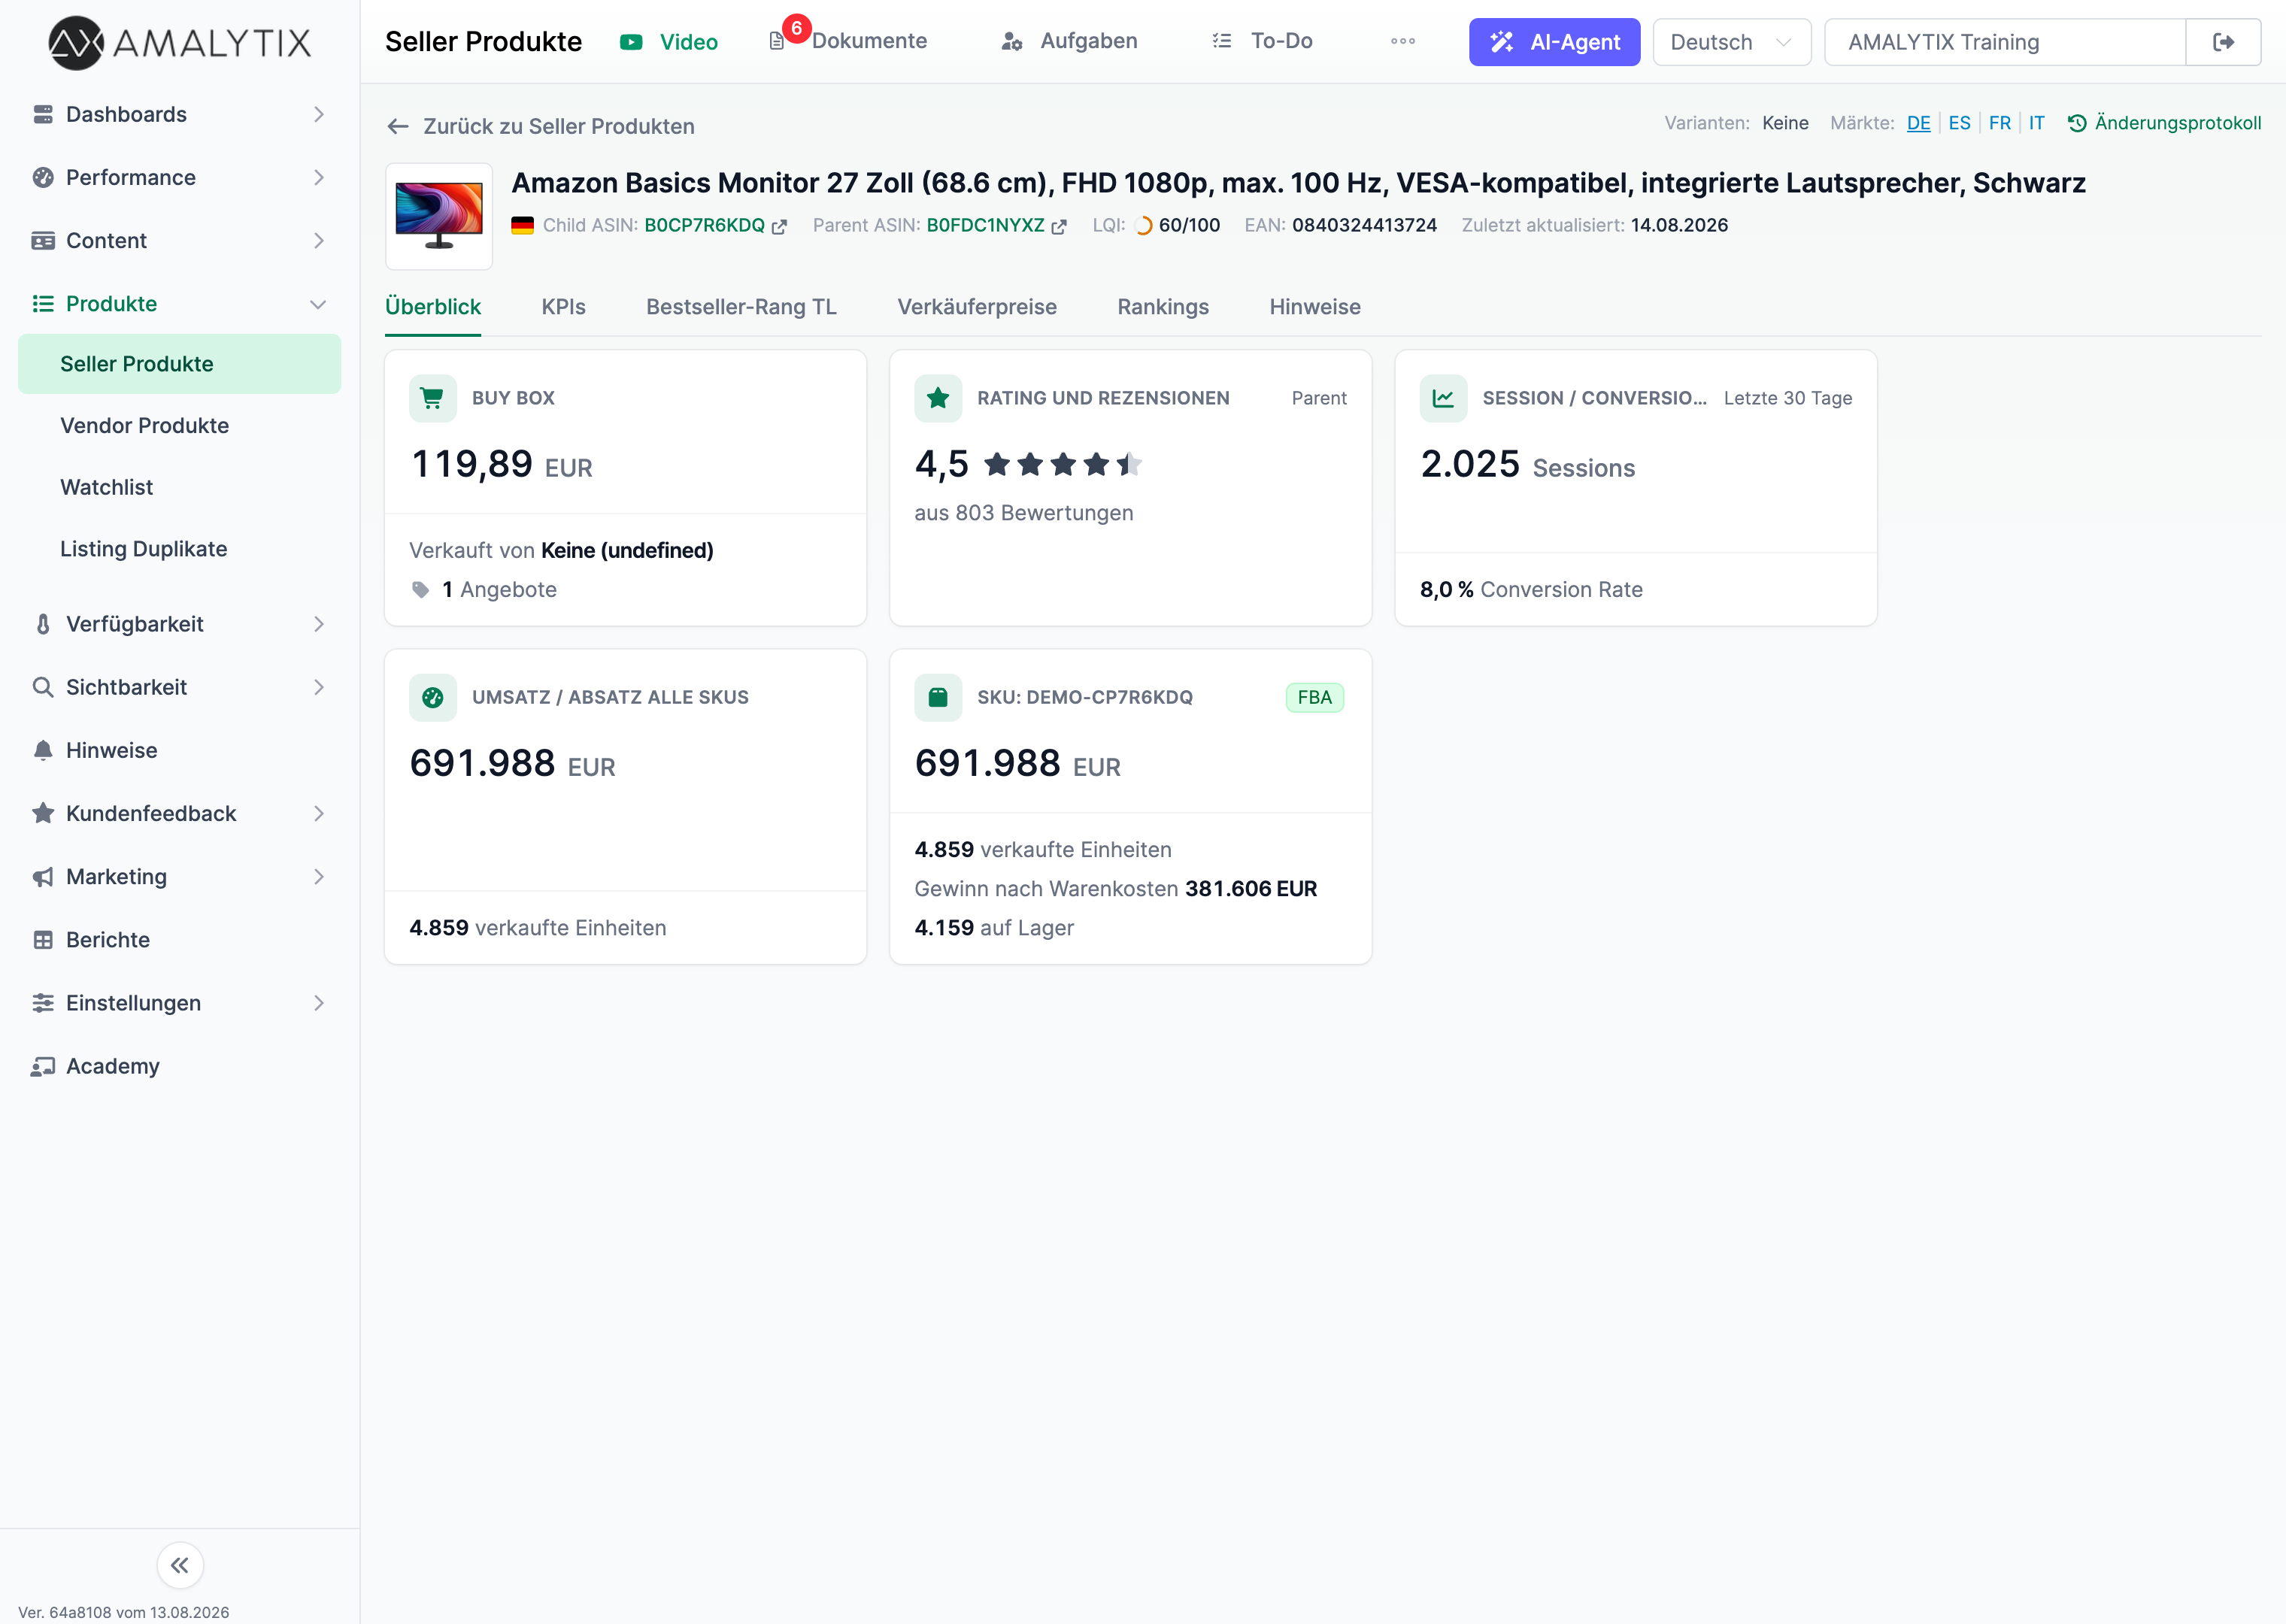Image resolution: width=2286 pixels, height=1624 pixels.
Task: Open the Deutsch language dropdown
Action: (x=1731, y=42)
